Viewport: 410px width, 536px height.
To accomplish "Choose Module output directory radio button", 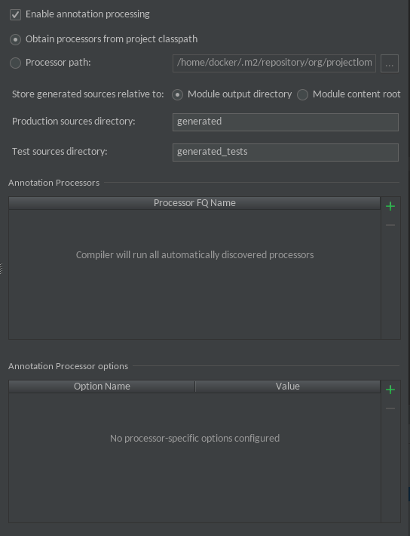I will pyautogui.click(x=178, y=94).
